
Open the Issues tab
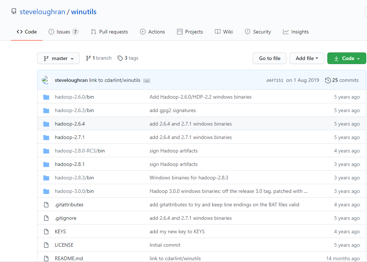(x=63, y=32)
